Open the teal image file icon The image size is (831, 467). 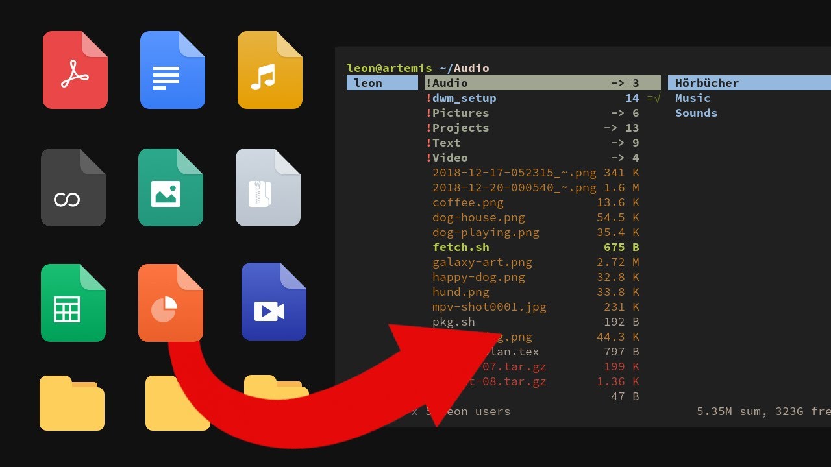171,187
